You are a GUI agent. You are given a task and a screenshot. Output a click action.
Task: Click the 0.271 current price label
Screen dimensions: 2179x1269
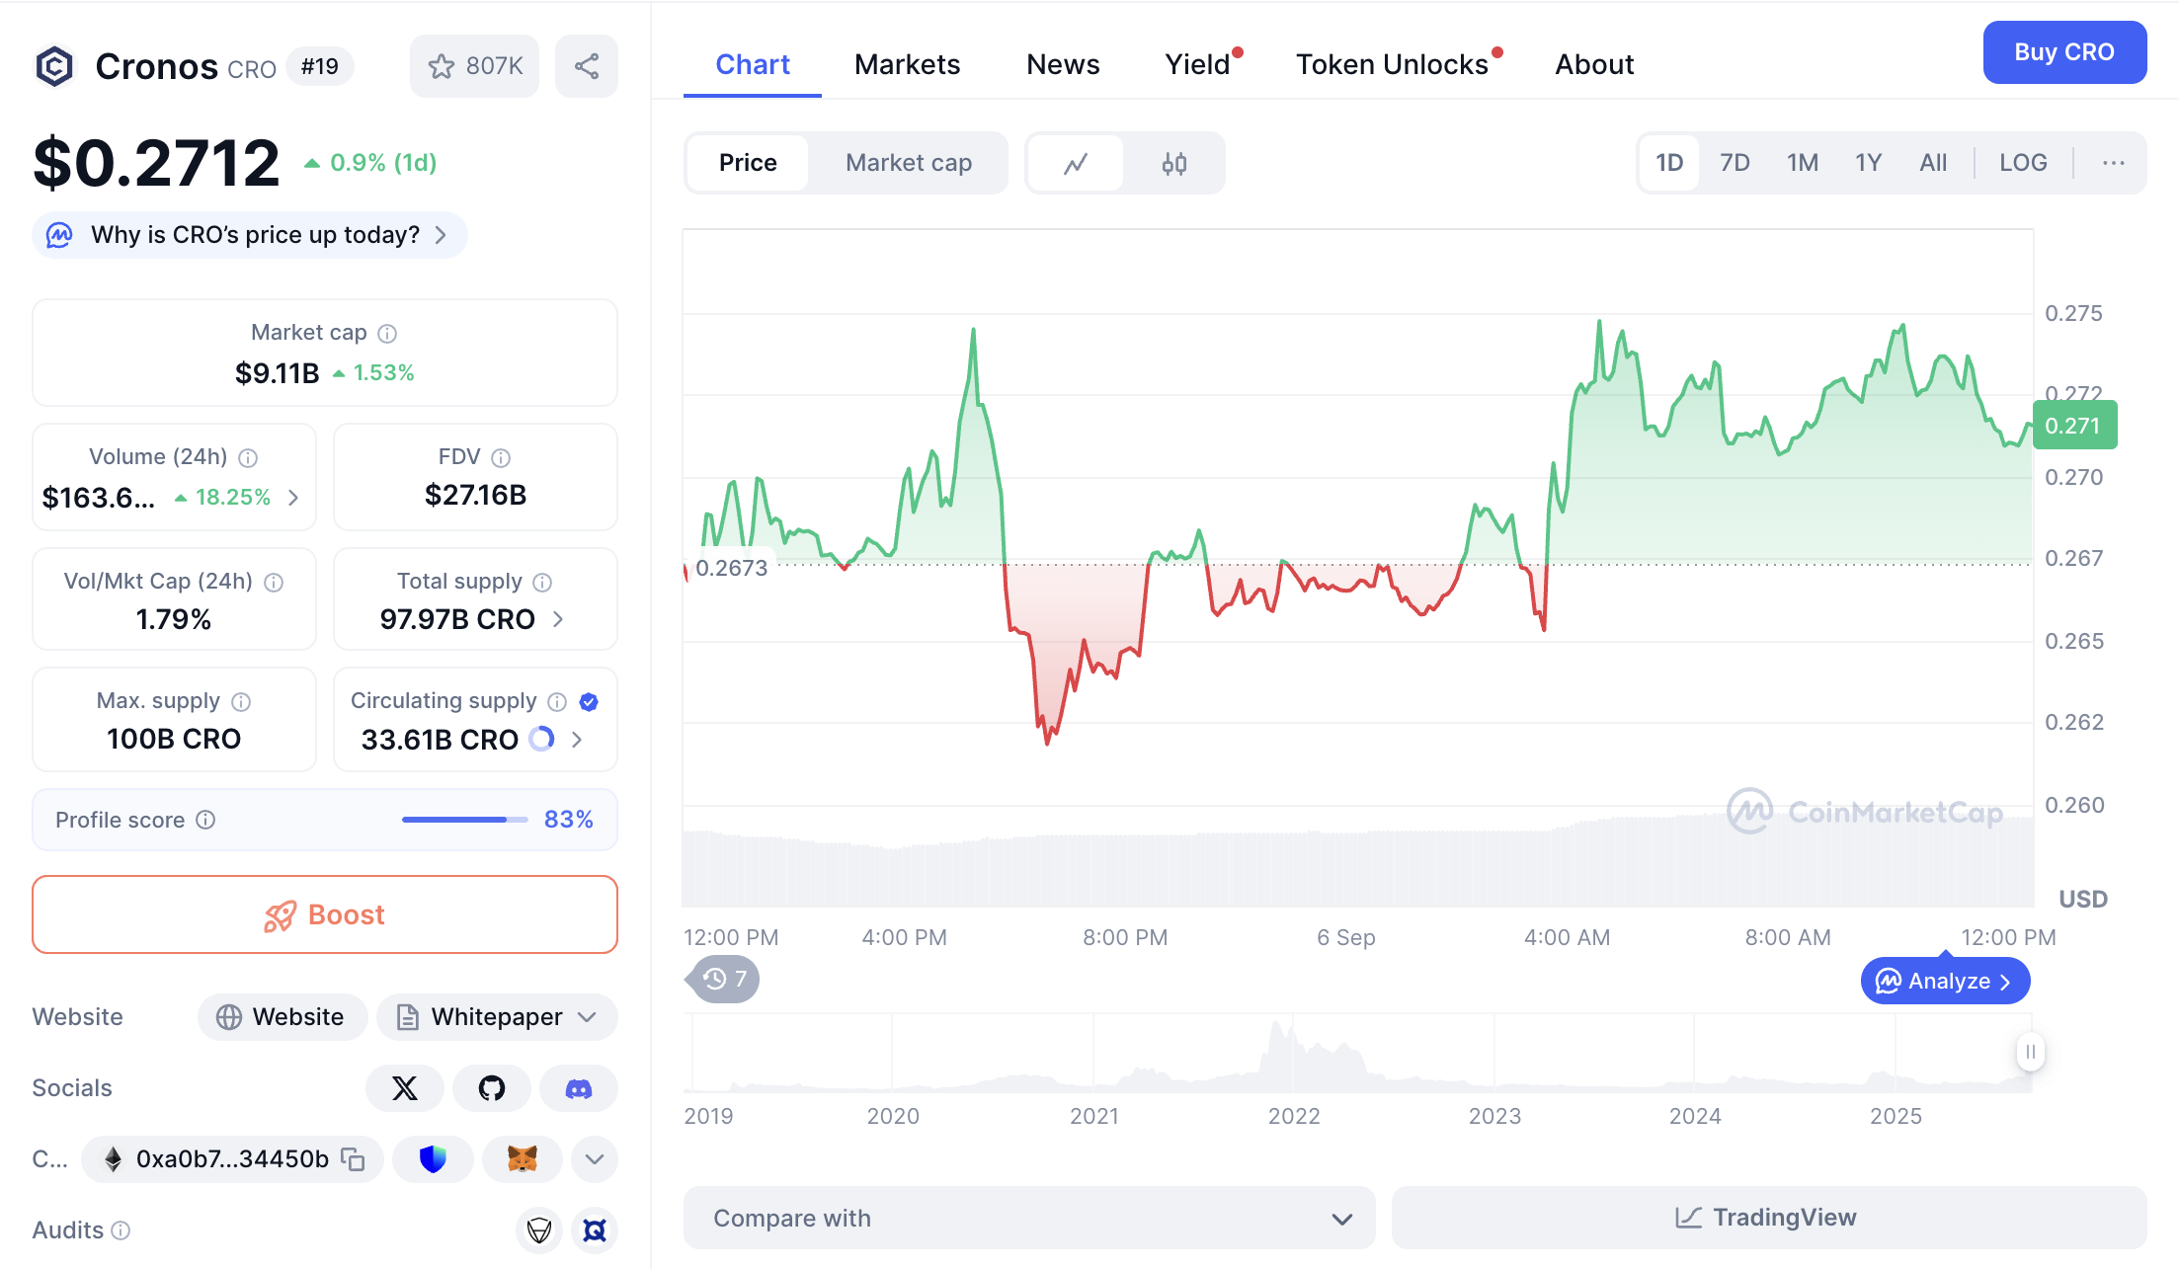(x=2074, y=426)
